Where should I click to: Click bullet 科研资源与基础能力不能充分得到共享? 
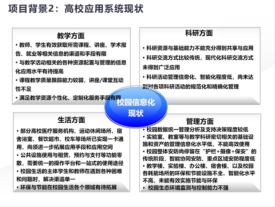pyautogui.click(x=198, y=48)
